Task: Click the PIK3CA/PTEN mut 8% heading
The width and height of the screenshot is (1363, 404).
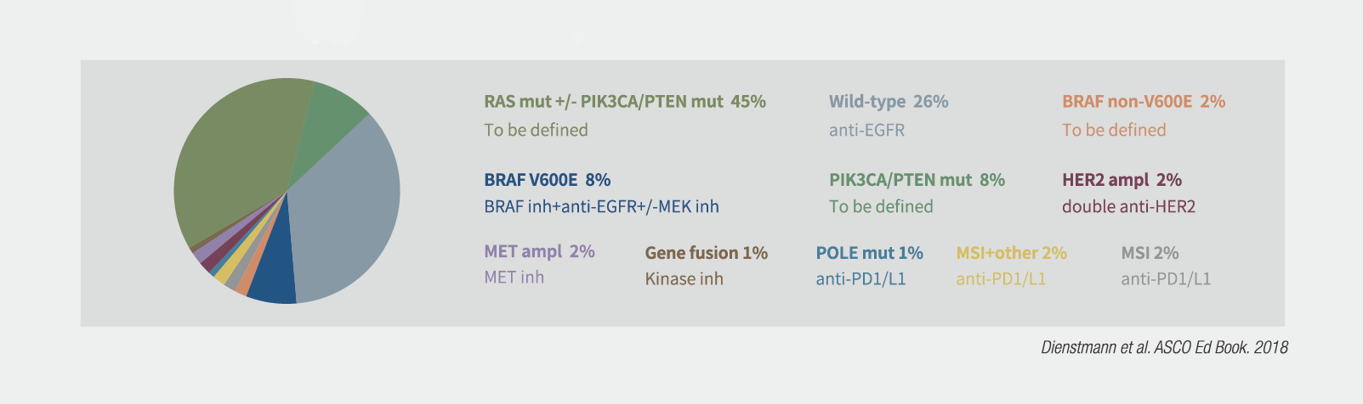Action: pos(917,180)
